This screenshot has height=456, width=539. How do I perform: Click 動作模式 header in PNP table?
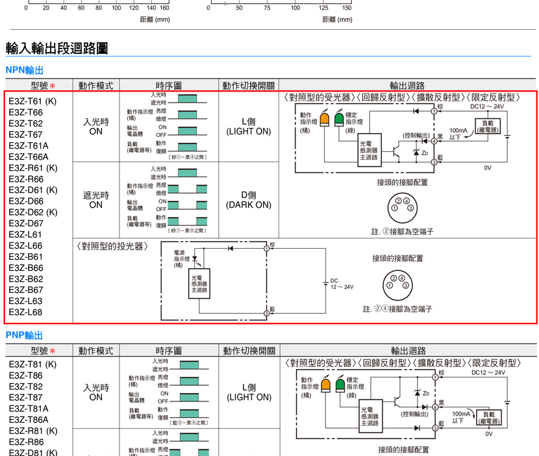[x=96, y=351]
